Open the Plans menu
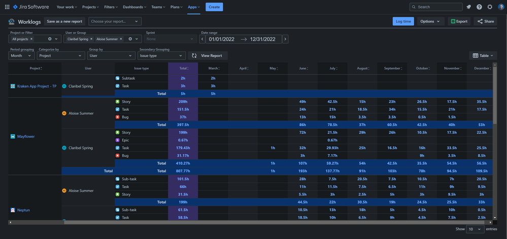 click(x=177, y=7)
